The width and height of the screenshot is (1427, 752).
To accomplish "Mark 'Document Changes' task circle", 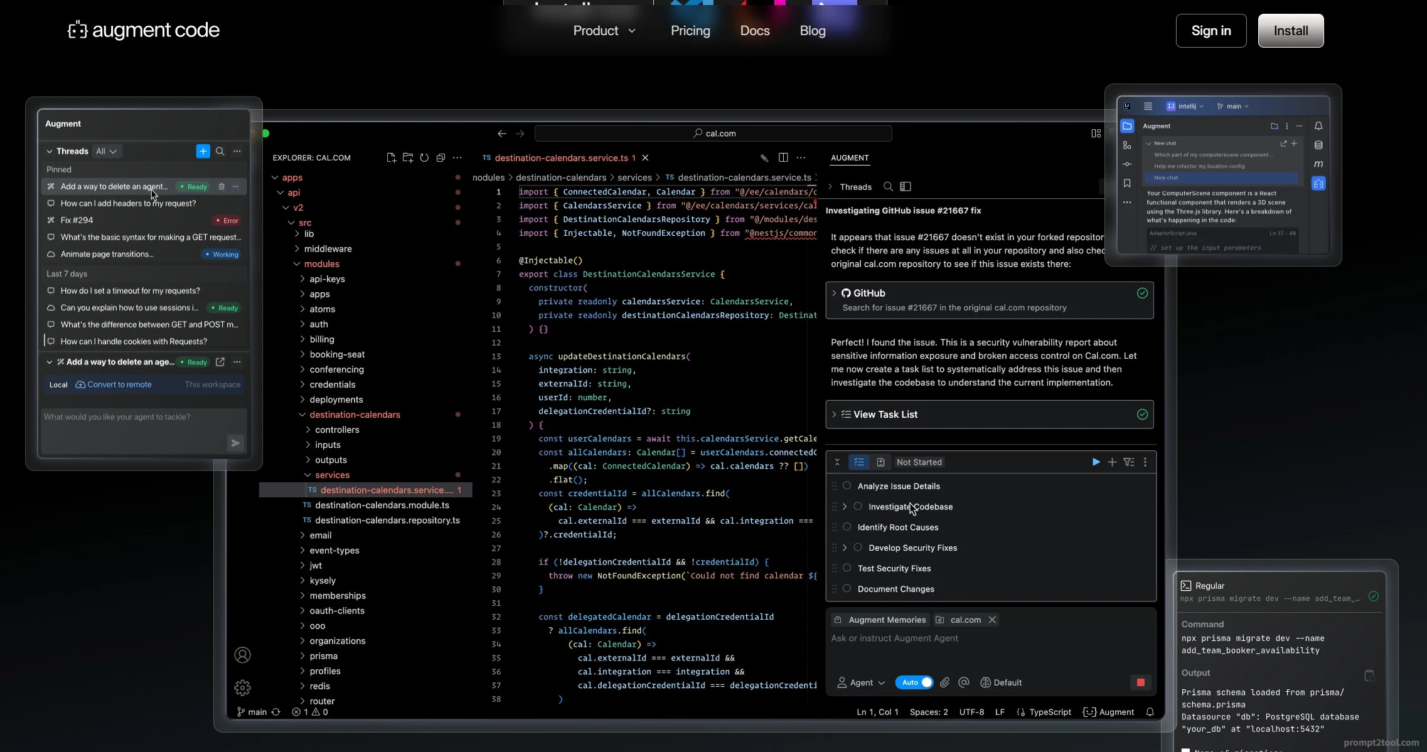I will point(847,589).
